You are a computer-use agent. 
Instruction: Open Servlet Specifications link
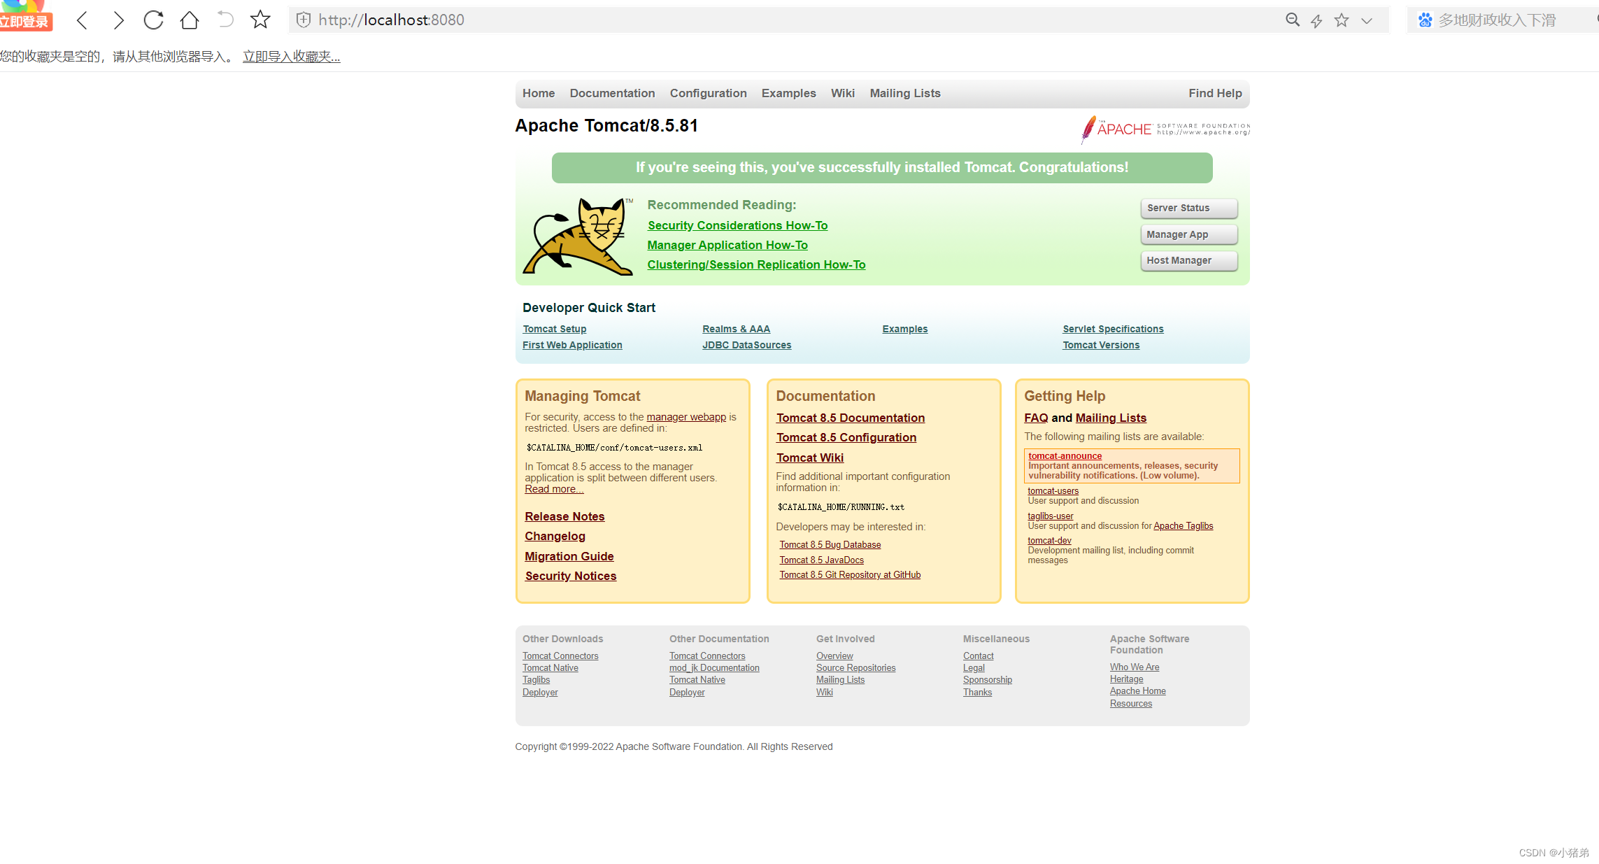point(1113,329)
